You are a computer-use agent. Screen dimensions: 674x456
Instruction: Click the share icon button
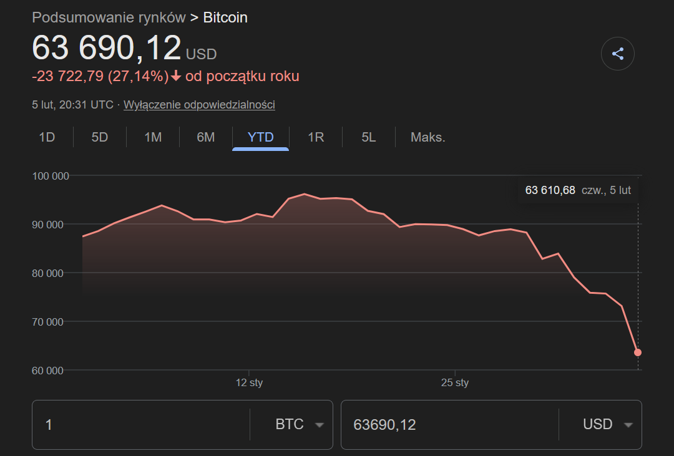coord(617,54)
